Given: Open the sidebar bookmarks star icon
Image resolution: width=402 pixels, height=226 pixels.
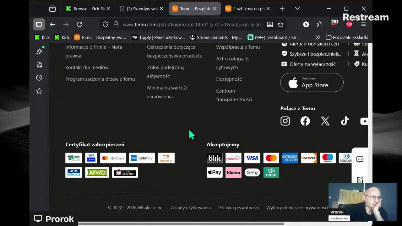Looking at the screenshot, I should [39, 91].
